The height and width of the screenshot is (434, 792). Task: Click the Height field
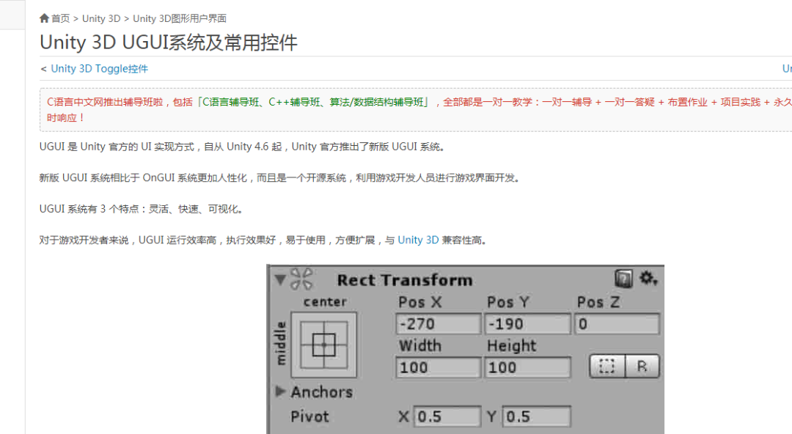pos(527,367)
